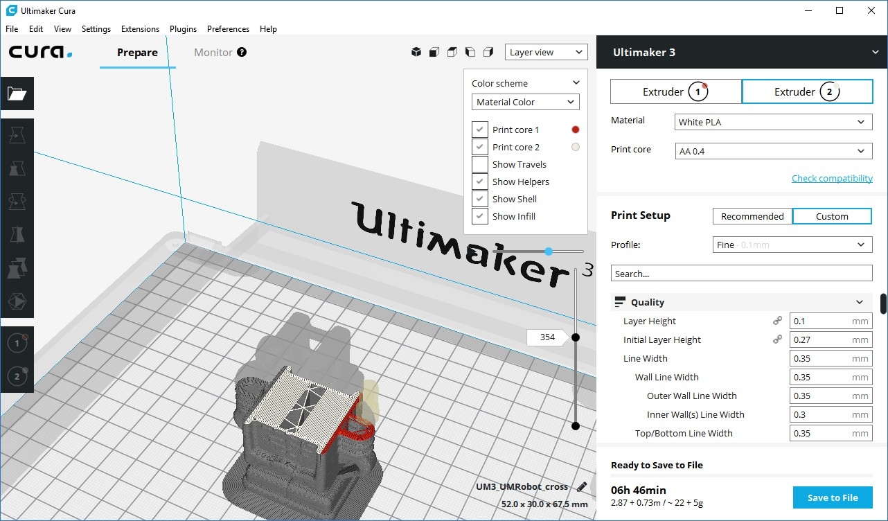Open the Extensions menu

point(140,29)
